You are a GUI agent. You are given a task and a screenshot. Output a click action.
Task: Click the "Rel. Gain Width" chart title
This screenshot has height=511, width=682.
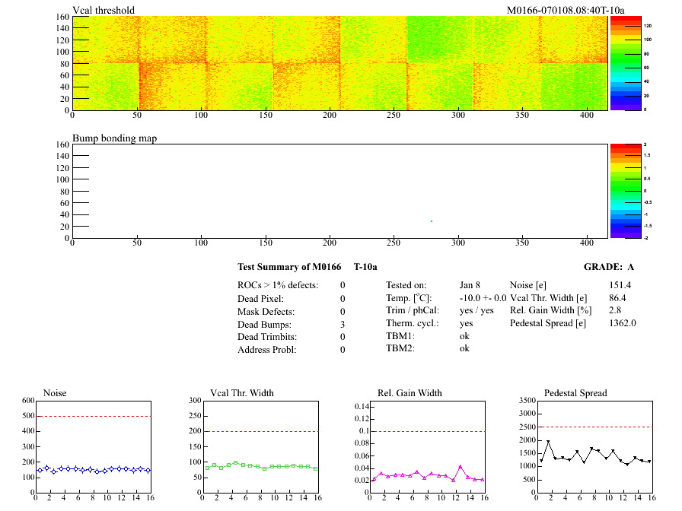[410, 393]
